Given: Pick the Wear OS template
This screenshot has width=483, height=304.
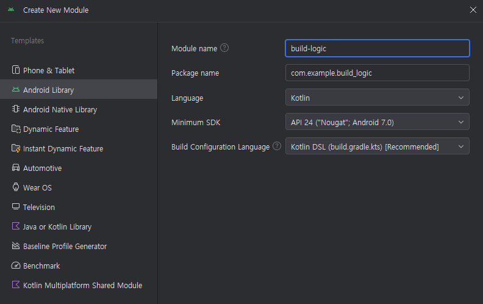Looking at the screenshot, I should [x=79, y=187].
